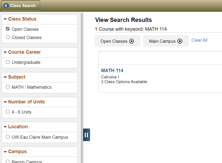Enable the Closed Classes checkbox
The image size is (222, 163).
(x=8, y=37)
